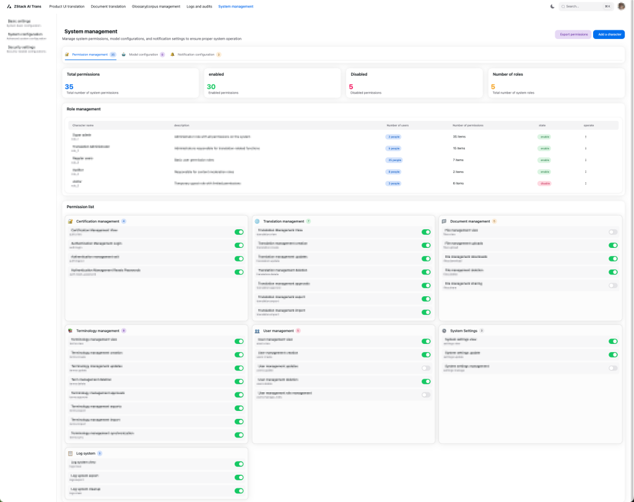Switch to the Model configuration tab
Screen dimensions: 634x502
tap(143, 55)
